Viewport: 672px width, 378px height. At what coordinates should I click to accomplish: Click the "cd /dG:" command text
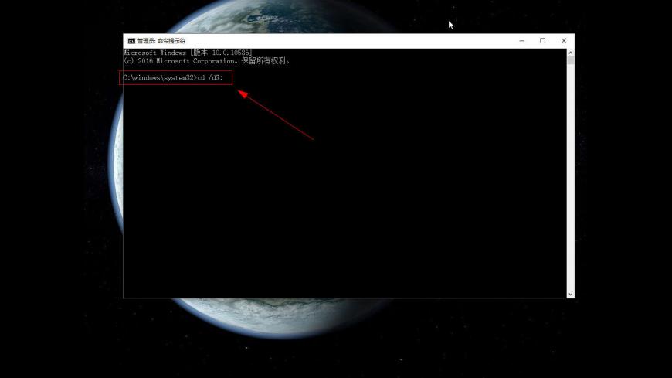(209, 78)
